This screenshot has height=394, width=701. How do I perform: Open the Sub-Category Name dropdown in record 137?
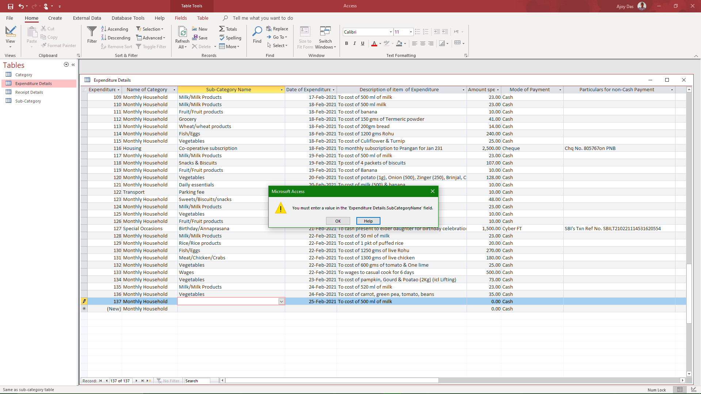(281, 301)
